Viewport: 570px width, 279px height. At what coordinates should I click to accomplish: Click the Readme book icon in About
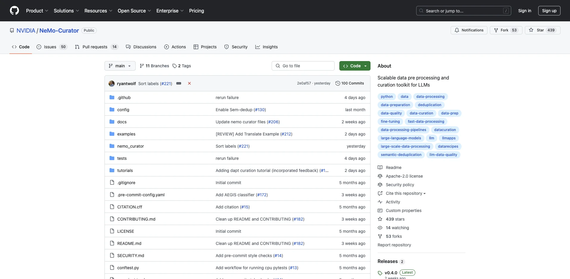pyautogui.click(x=380, y=168)
